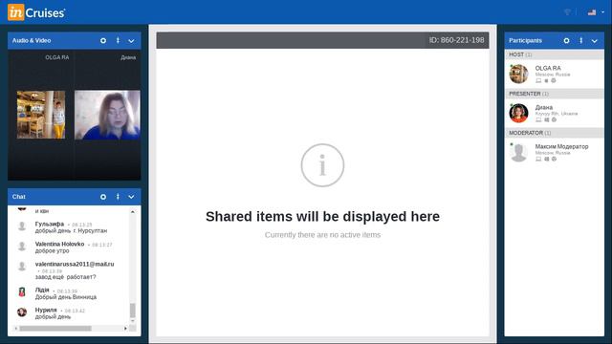The height and width of the screenshot is (344, 612).
Task: Click OLGA RA's avatar in Participants
Action: 518,74
